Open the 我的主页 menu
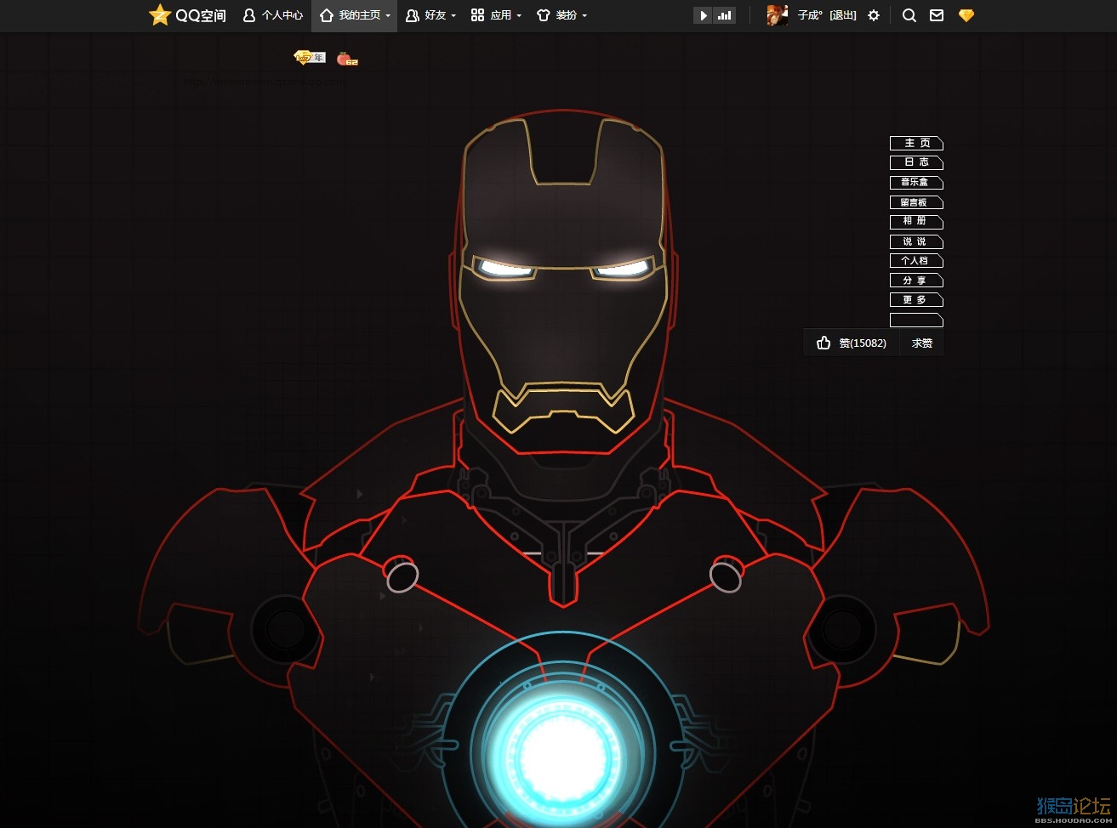Image resolution: width=1117 pixels, height=828 pixels. pos(355,15)
